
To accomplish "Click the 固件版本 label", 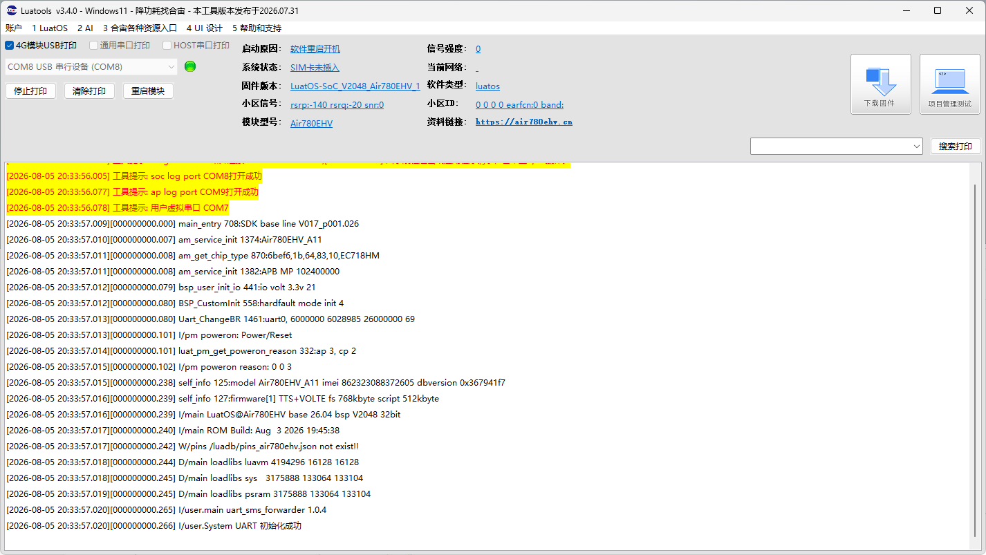I will coord(261,86).
